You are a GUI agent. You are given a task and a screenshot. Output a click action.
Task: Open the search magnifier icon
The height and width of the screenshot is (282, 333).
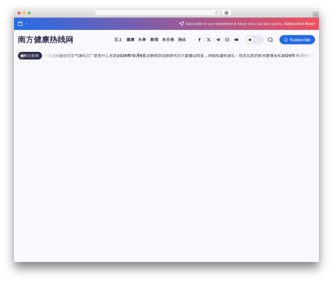click(x=270, y=40)
